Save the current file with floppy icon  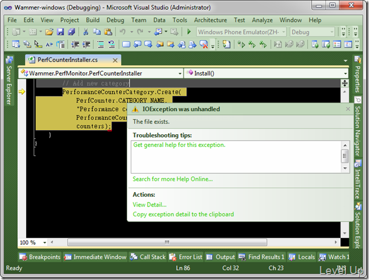[x=60, y=32]
